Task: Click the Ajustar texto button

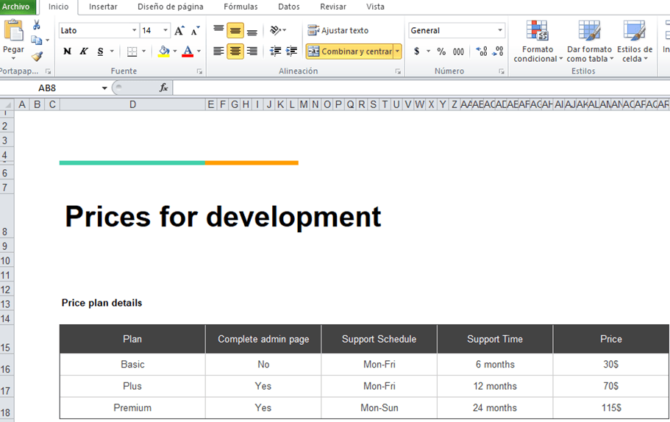Action: (x=338, y=31)
